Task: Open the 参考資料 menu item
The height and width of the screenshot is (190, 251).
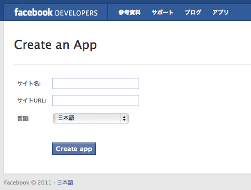Action: [130, 12]
